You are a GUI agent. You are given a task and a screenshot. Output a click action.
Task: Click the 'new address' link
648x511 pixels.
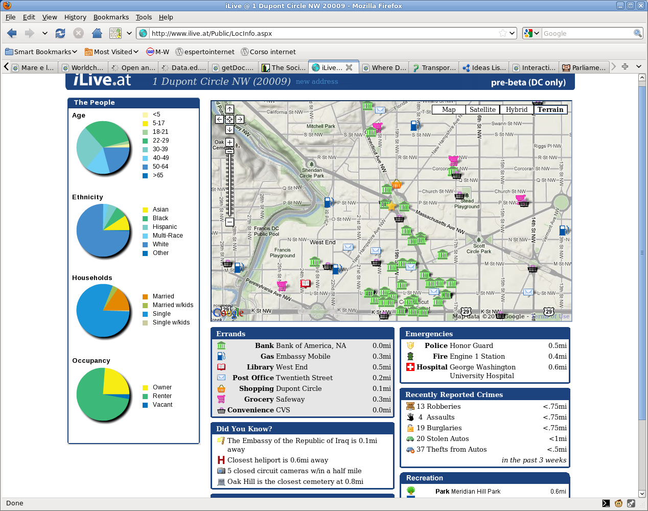[317, 82]
